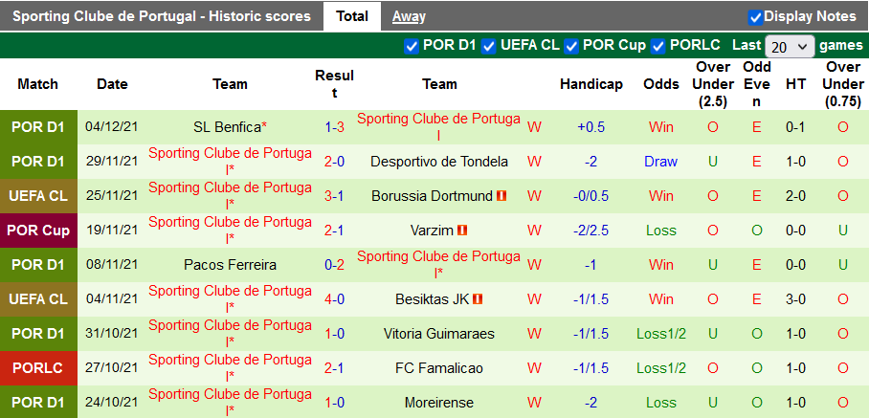This screenshot has width=869, height=418.
Task: Select the UEFA CL label in the 25/11/21 row
Action: point(38,196)
